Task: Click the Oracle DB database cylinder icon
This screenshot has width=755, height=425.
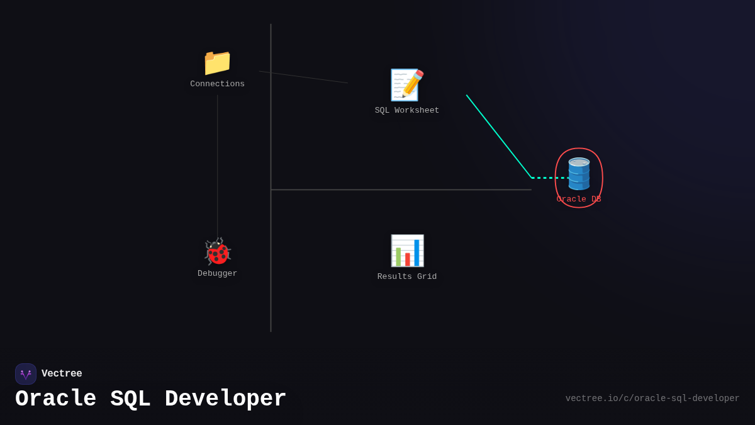Action: tap(578, 174)
